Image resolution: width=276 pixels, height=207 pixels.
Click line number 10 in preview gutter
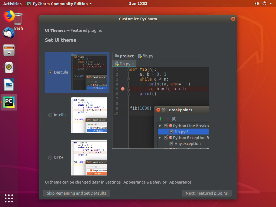(x=116, y=113)
